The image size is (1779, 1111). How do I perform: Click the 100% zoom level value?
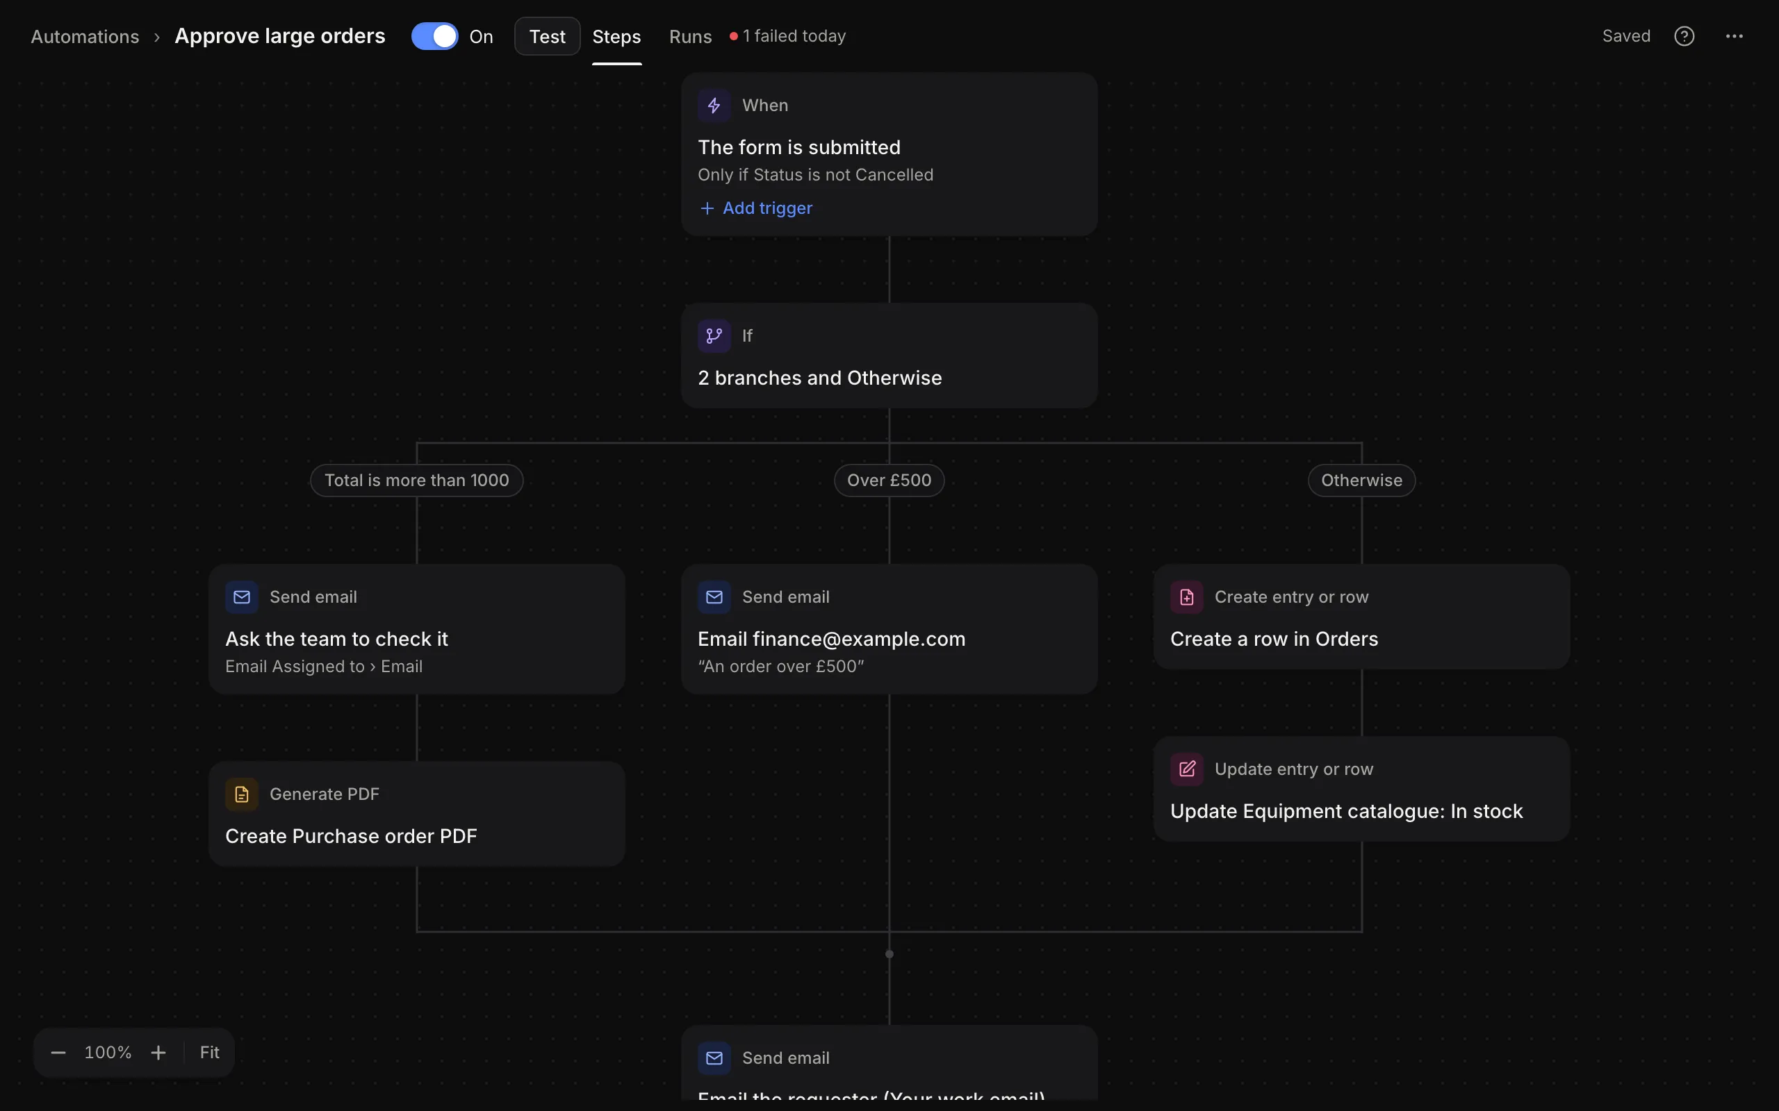tap(108, 1052)
